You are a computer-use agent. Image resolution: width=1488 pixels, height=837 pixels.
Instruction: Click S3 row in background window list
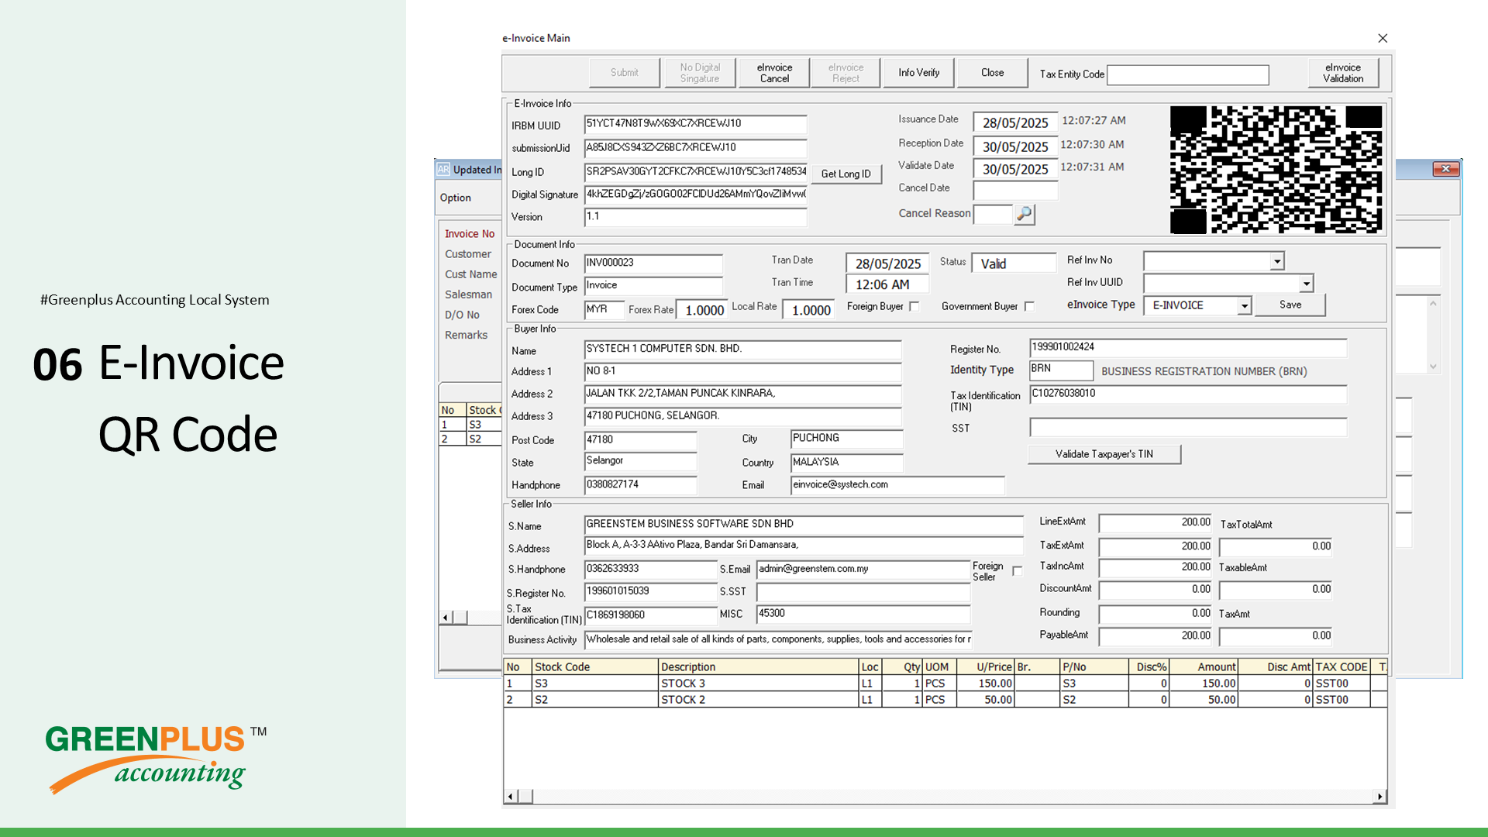pos(470,425)
